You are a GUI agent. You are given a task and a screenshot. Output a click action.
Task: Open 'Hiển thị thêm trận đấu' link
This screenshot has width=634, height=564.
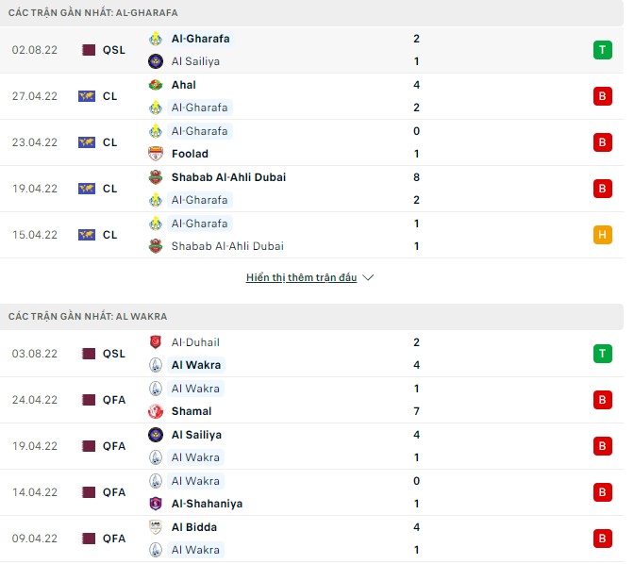[301, 278]
